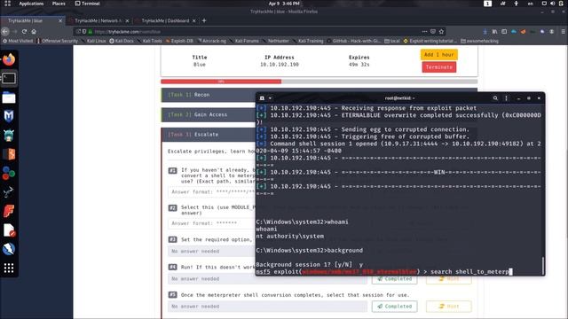The height and width of the screenshot is (319, 568).
Task: Click the answer field for question 2
Action: click(x=211, y=223)
